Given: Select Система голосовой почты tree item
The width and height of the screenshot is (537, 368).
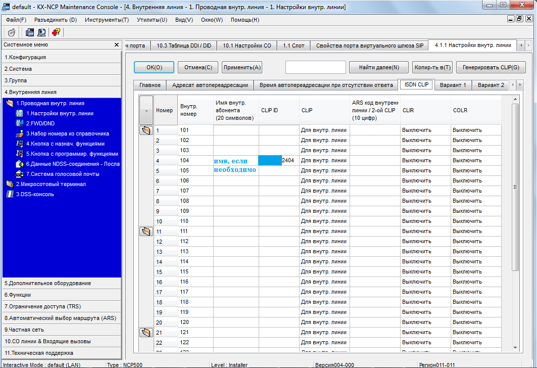Looking at the screenshot, I should coord(63,174).
